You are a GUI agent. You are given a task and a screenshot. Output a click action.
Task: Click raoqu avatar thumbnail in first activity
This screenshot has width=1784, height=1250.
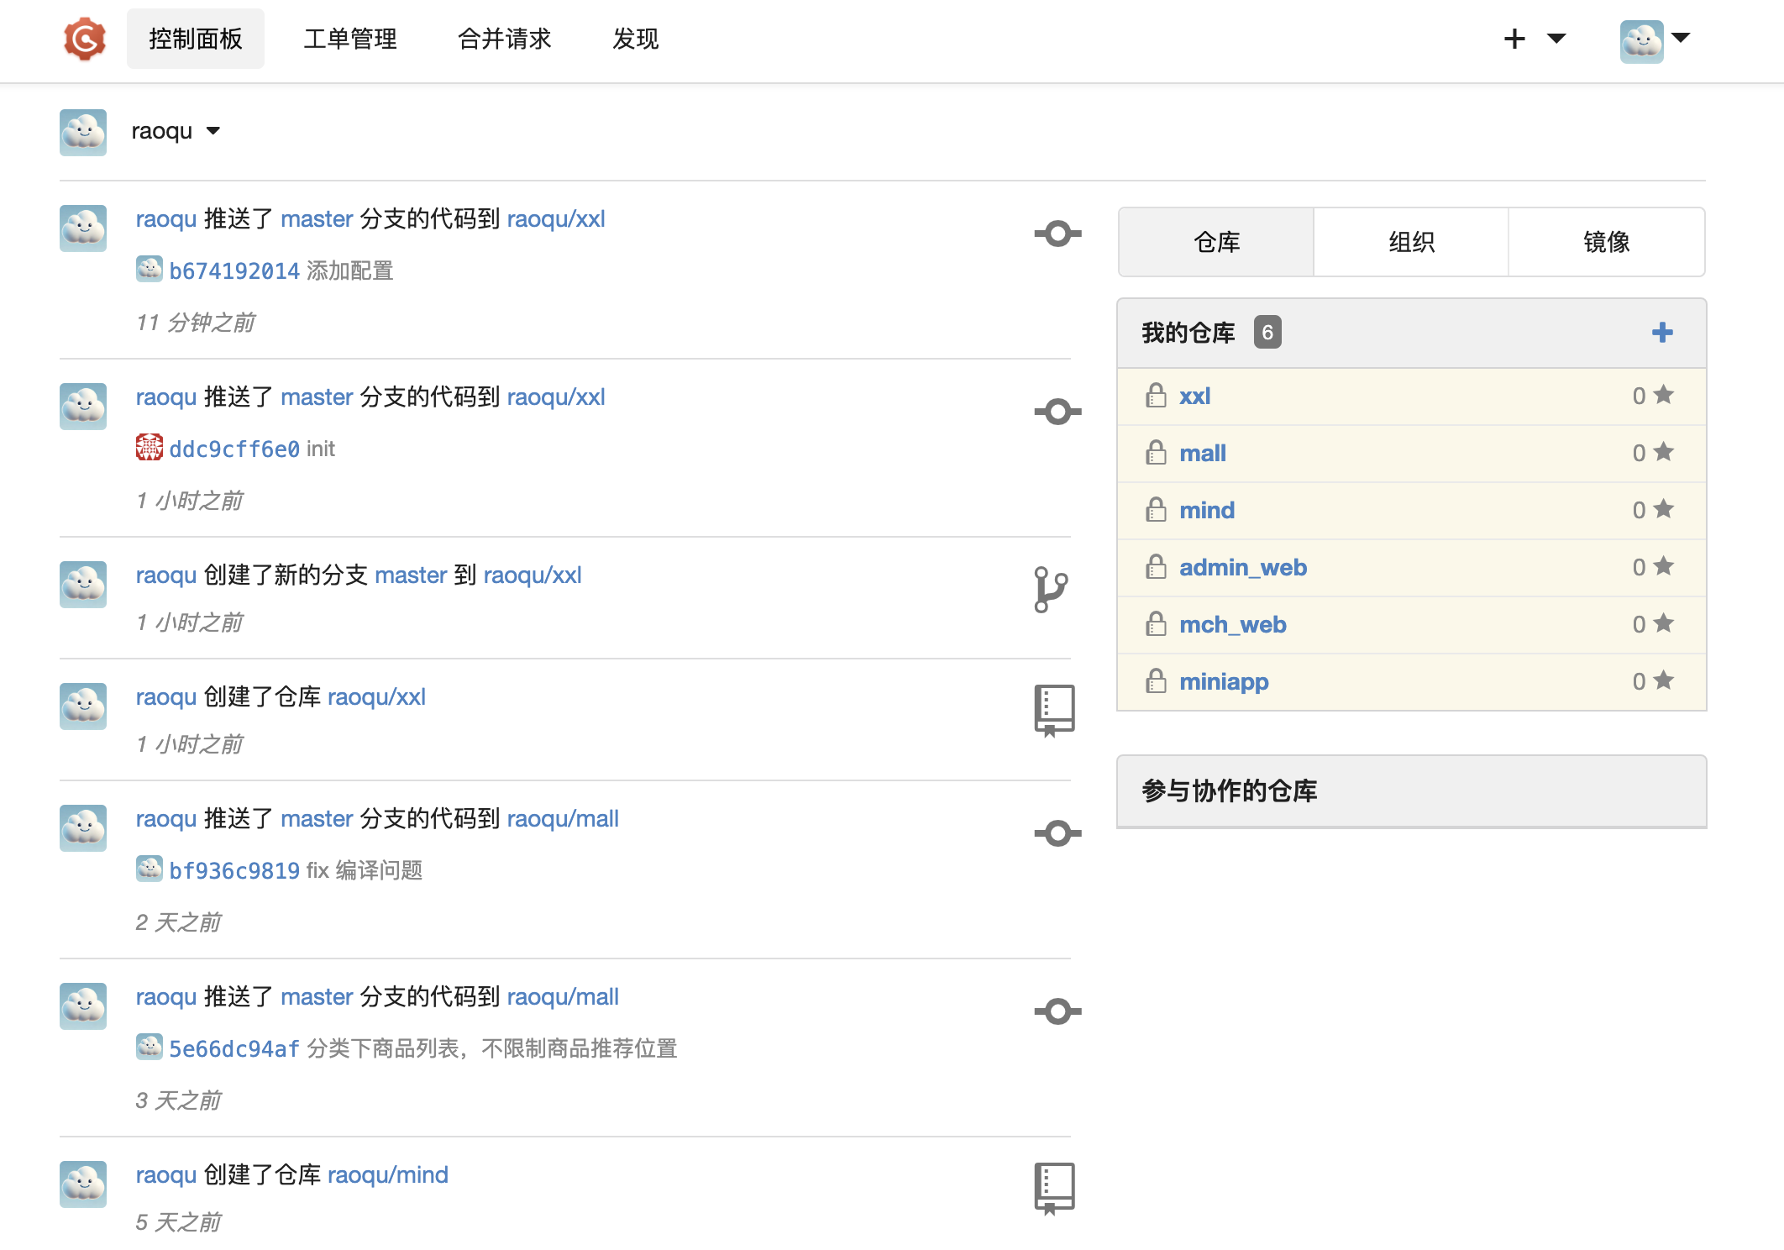pyautogui.click(x=83, y=228)
